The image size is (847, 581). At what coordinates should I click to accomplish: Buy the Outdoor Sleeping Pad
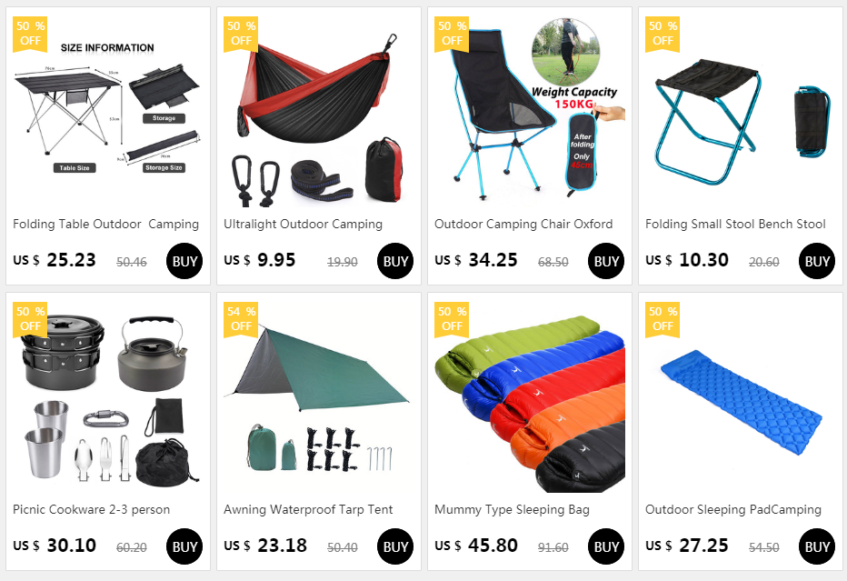coord(816,546)
